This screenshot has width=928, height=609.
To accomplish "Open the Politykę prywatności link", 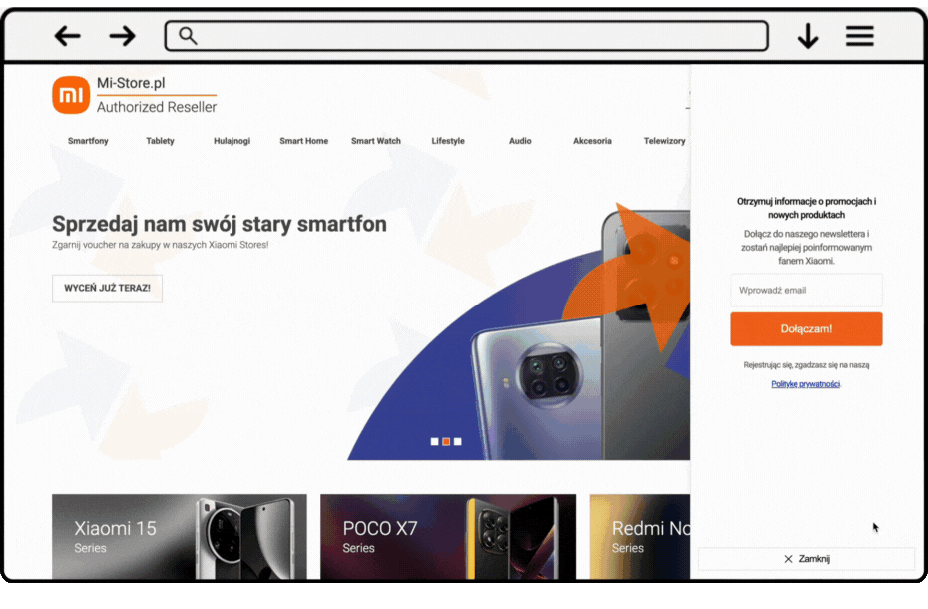I will pyautogui.click(x=805, y=384).
